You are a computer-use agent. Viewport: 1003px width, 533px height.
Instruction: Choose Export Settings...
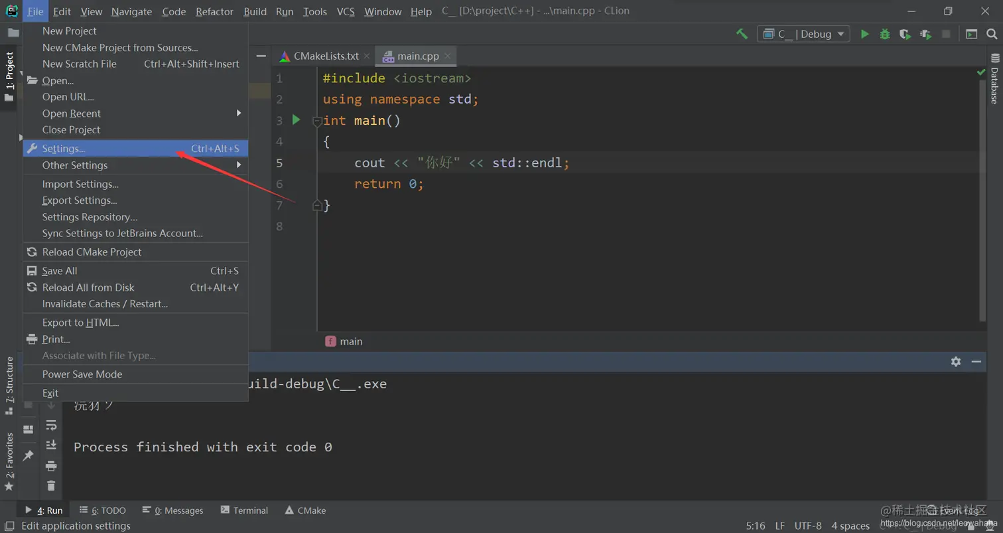[x=135, y=200]
